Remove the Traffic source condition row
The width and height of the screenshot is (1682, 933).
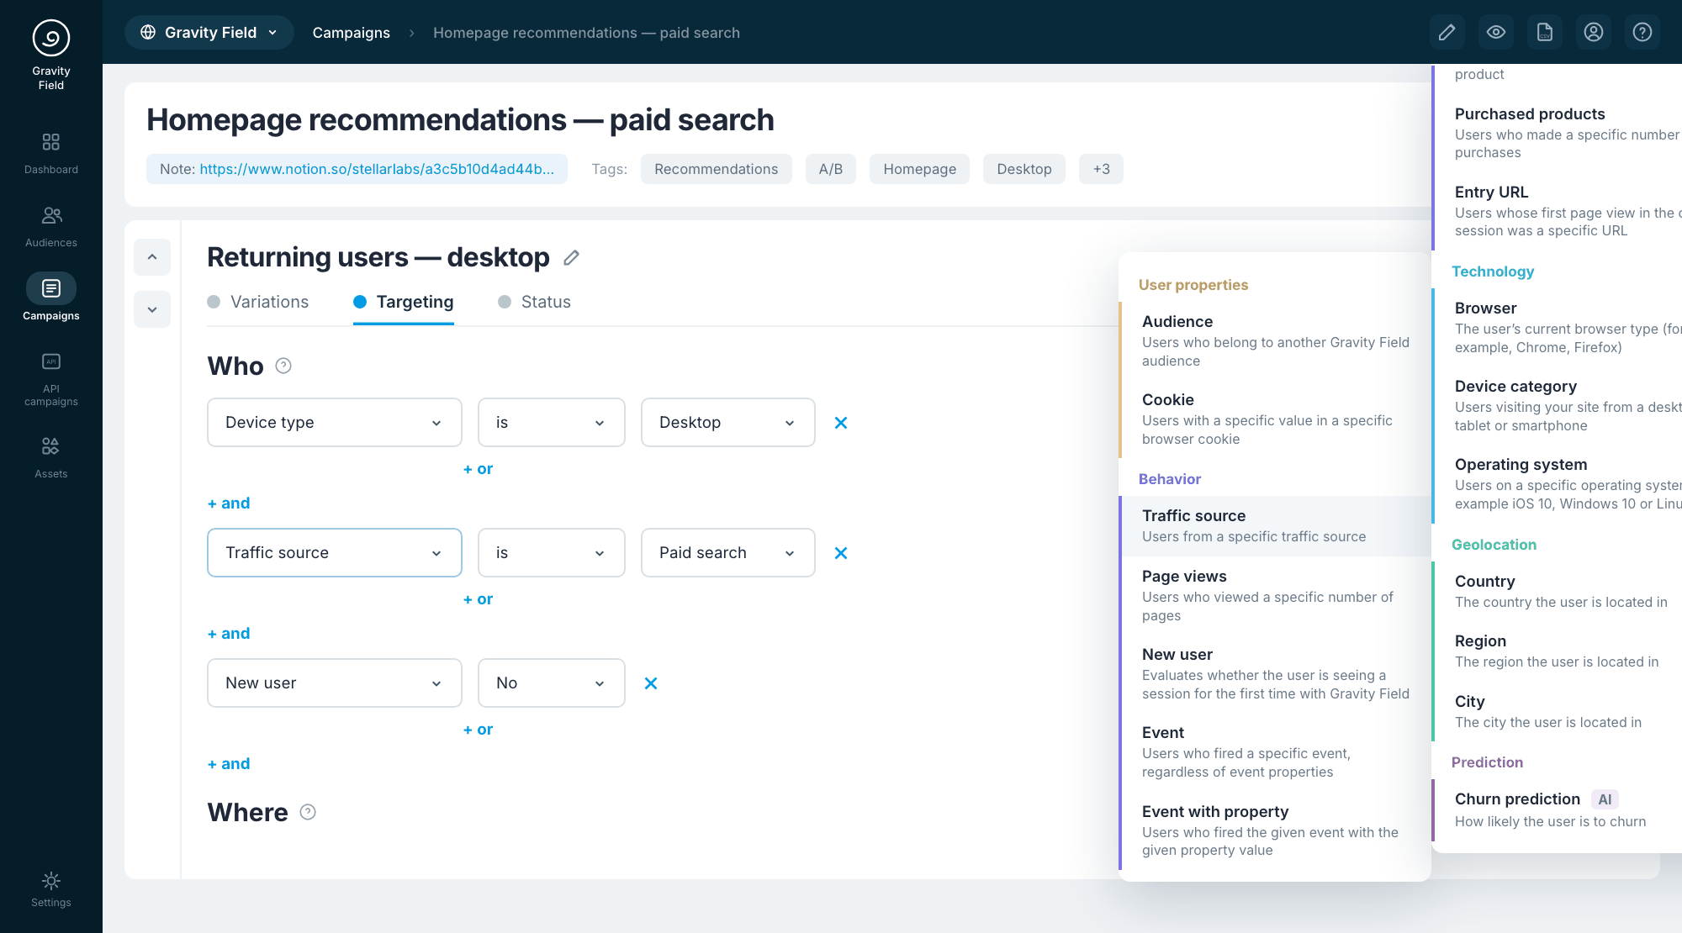click(x=841, y=553)
